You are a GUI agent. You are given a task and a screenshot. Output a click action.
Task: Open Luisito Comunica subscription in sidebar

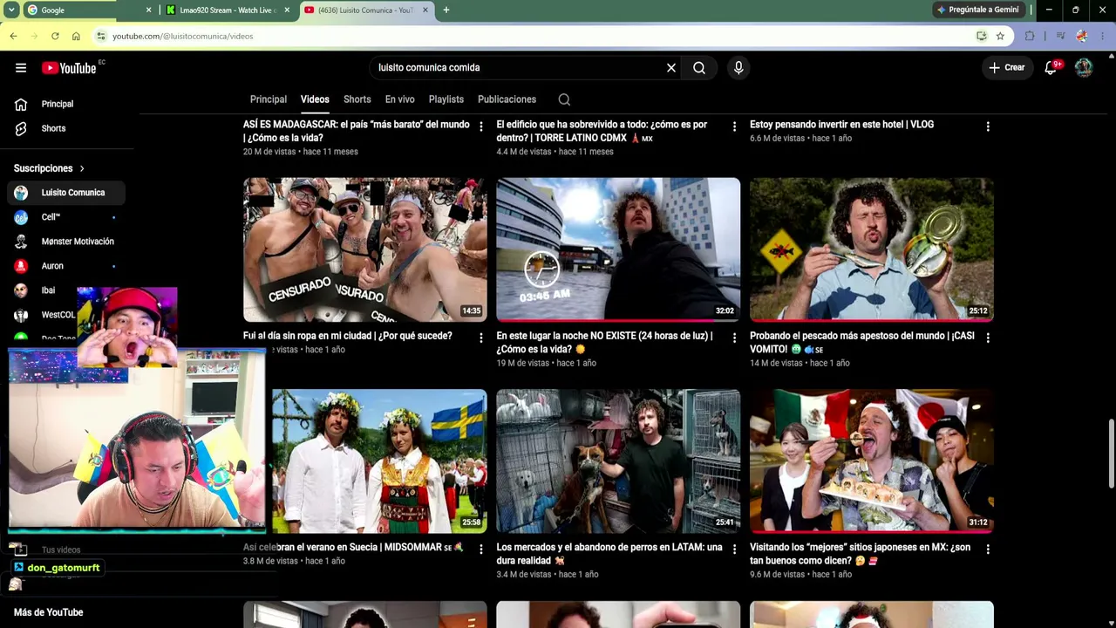(66, 193)
